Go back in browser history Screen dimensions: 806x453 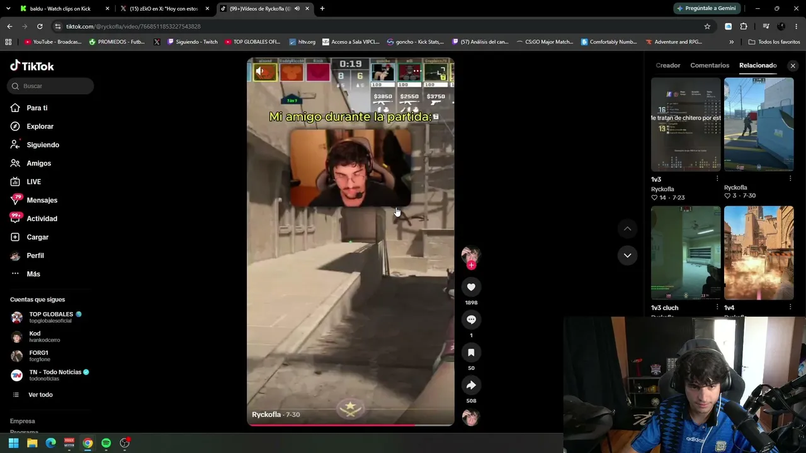[9, 26]
